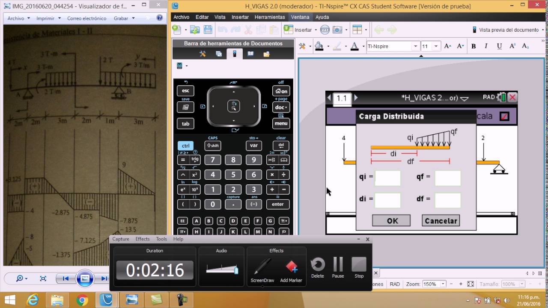Click the enter key on the keypad

click(x=278, y=204)
